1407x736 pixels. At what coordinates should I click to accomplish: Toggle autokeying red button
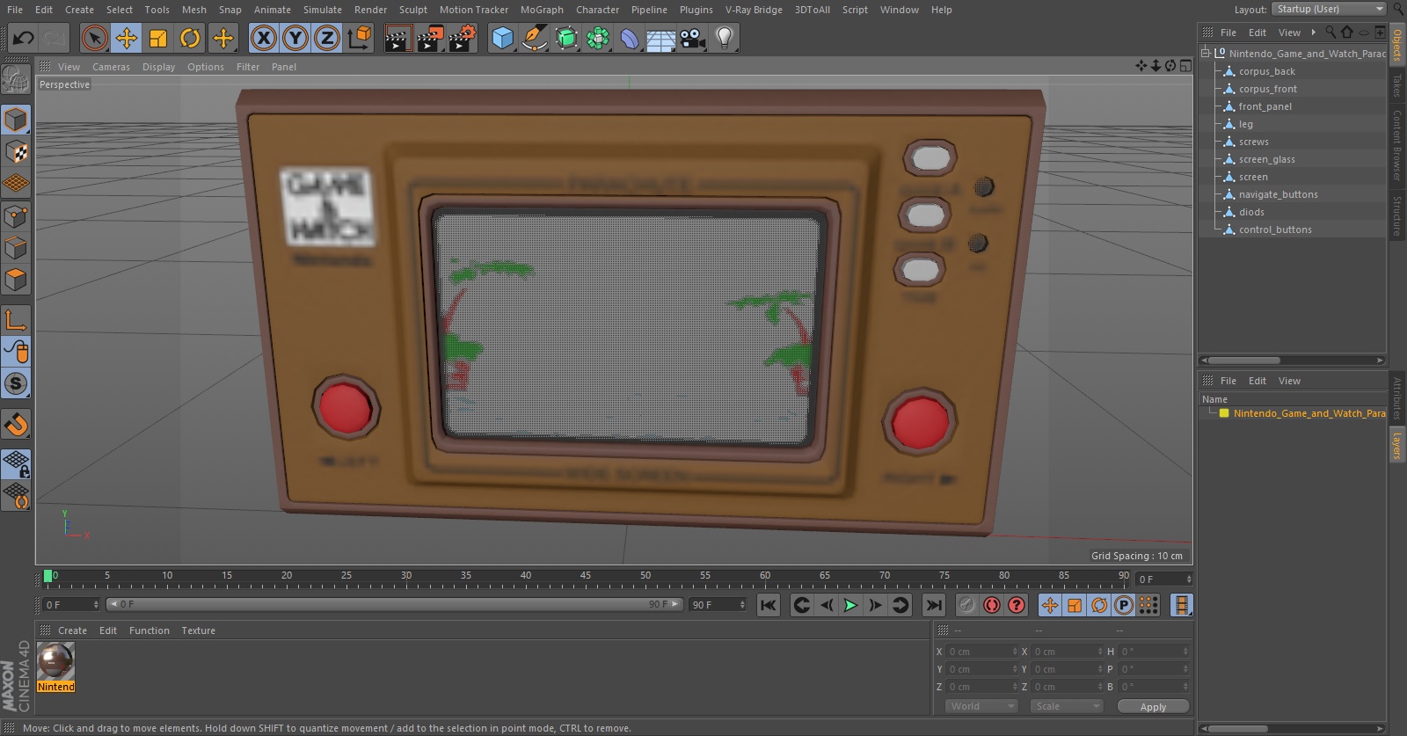click(992, 605)
